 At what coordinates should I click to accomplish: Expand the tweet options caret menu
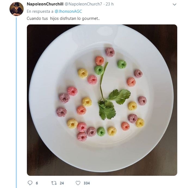[174, 5]
